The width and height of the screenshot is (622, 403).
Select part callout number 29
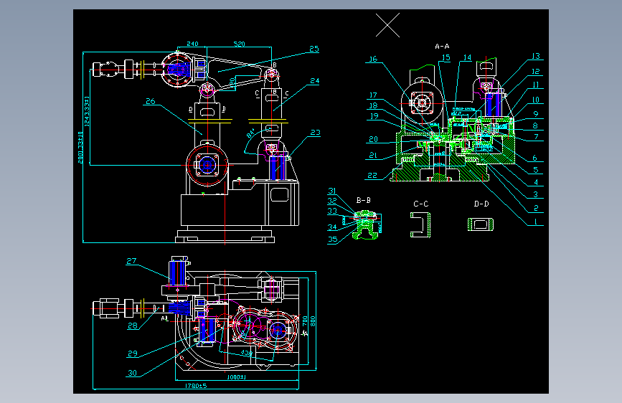tap(133, 354)
